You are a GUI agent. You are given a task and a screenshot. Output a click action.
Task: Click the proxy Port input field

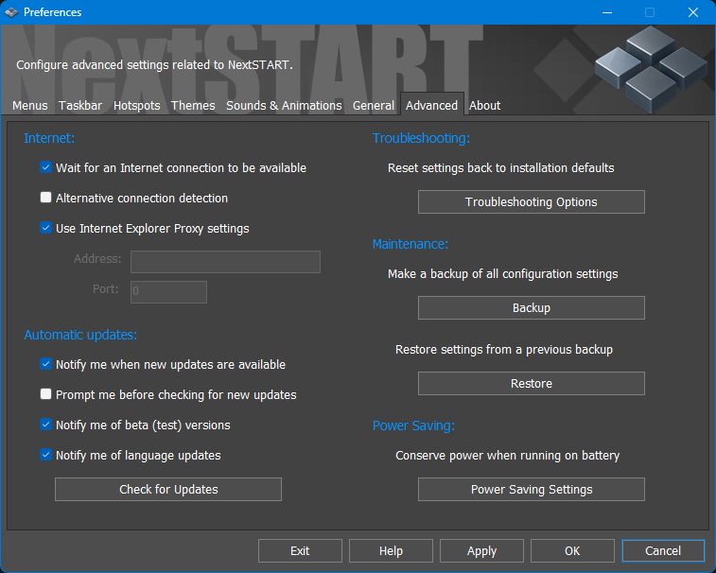(168, 292)
